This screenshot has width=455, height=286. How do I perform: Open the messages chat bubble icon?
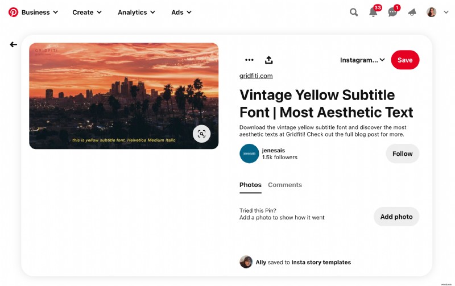[392, 12]
